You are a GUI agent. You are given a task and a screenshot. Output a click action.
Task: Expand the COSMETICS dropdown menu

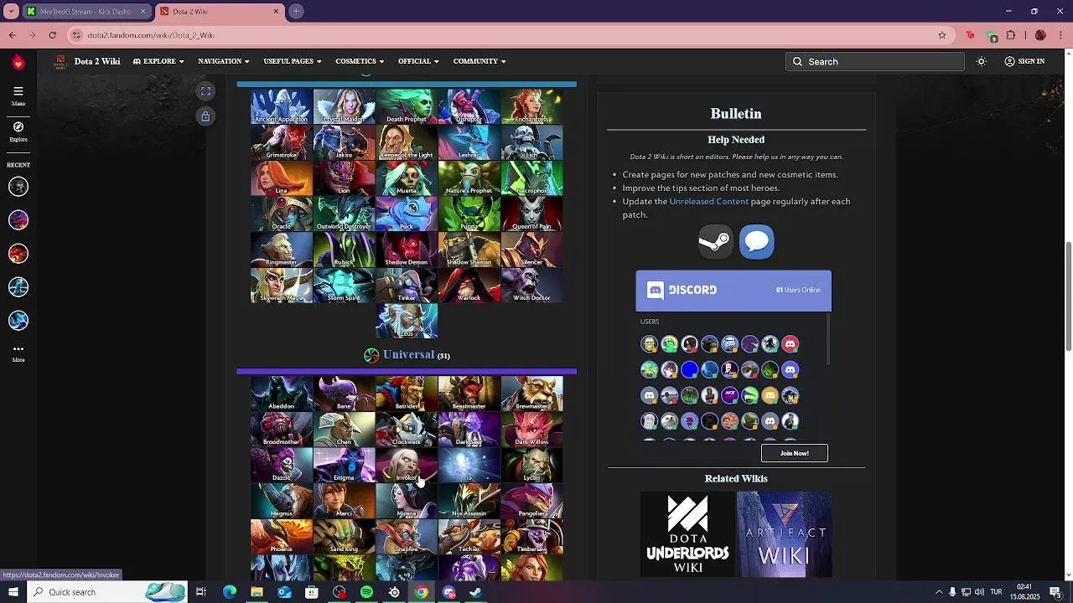360,61
